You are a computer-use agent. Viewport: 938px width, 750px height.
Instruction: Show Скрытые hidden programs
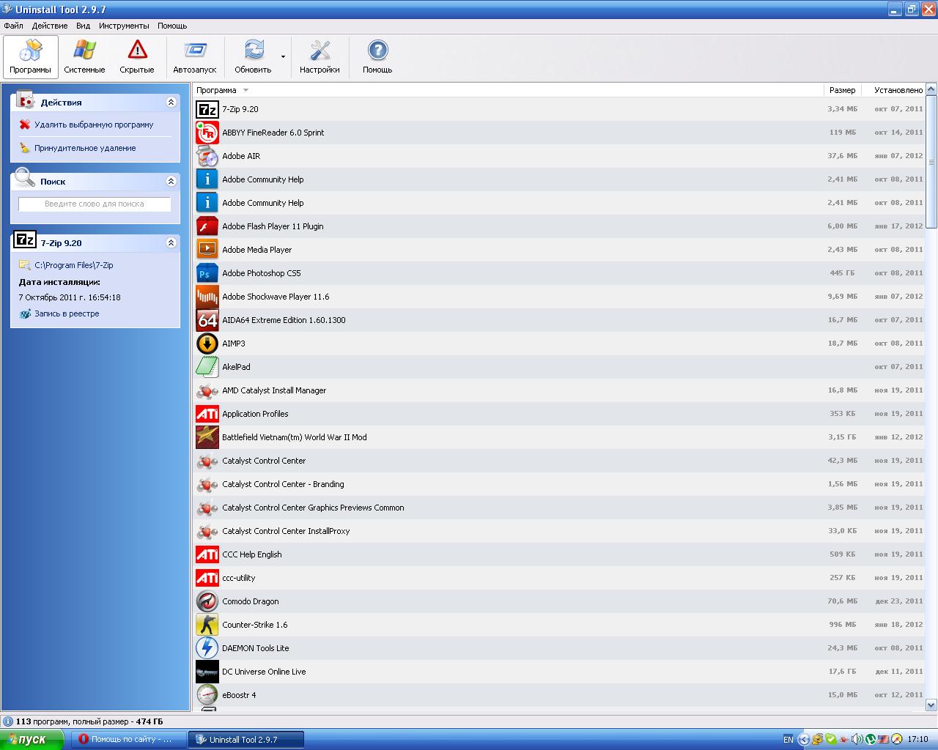point(137,57)
